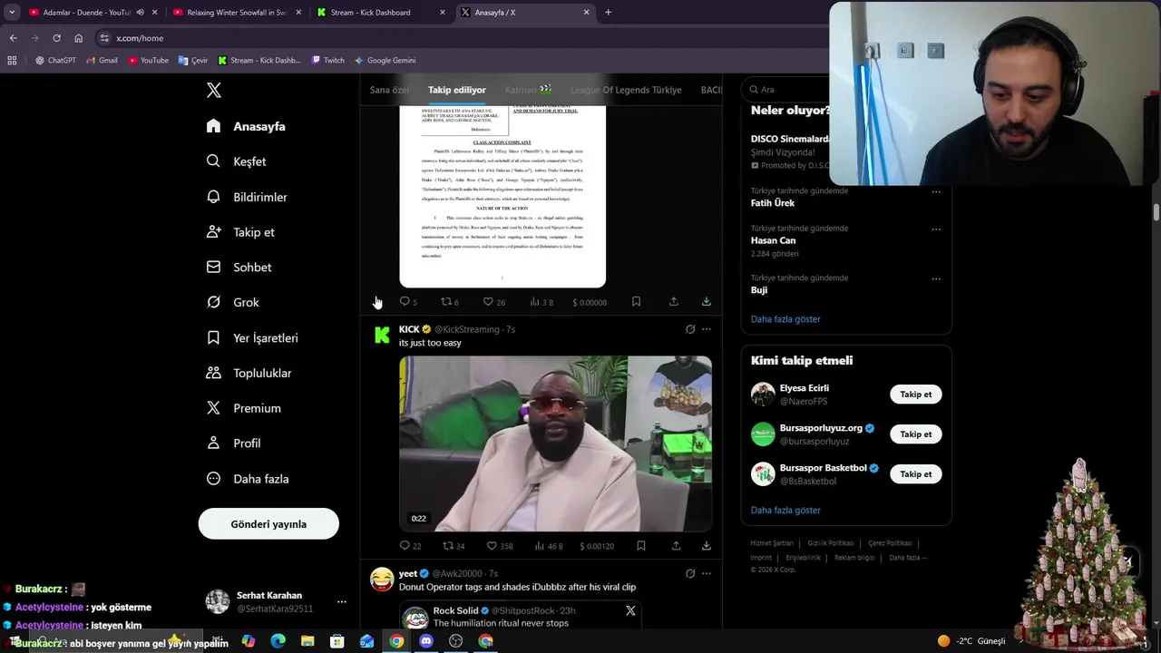
Task: Click Gönderi yayınla button
Action: pyautogui.click(x=268, y=523)
